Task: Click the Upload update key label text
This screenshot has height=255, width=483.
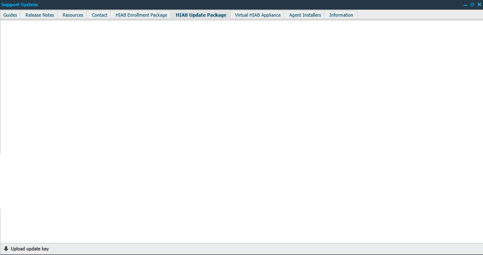Action: click(x=30, y=248)
